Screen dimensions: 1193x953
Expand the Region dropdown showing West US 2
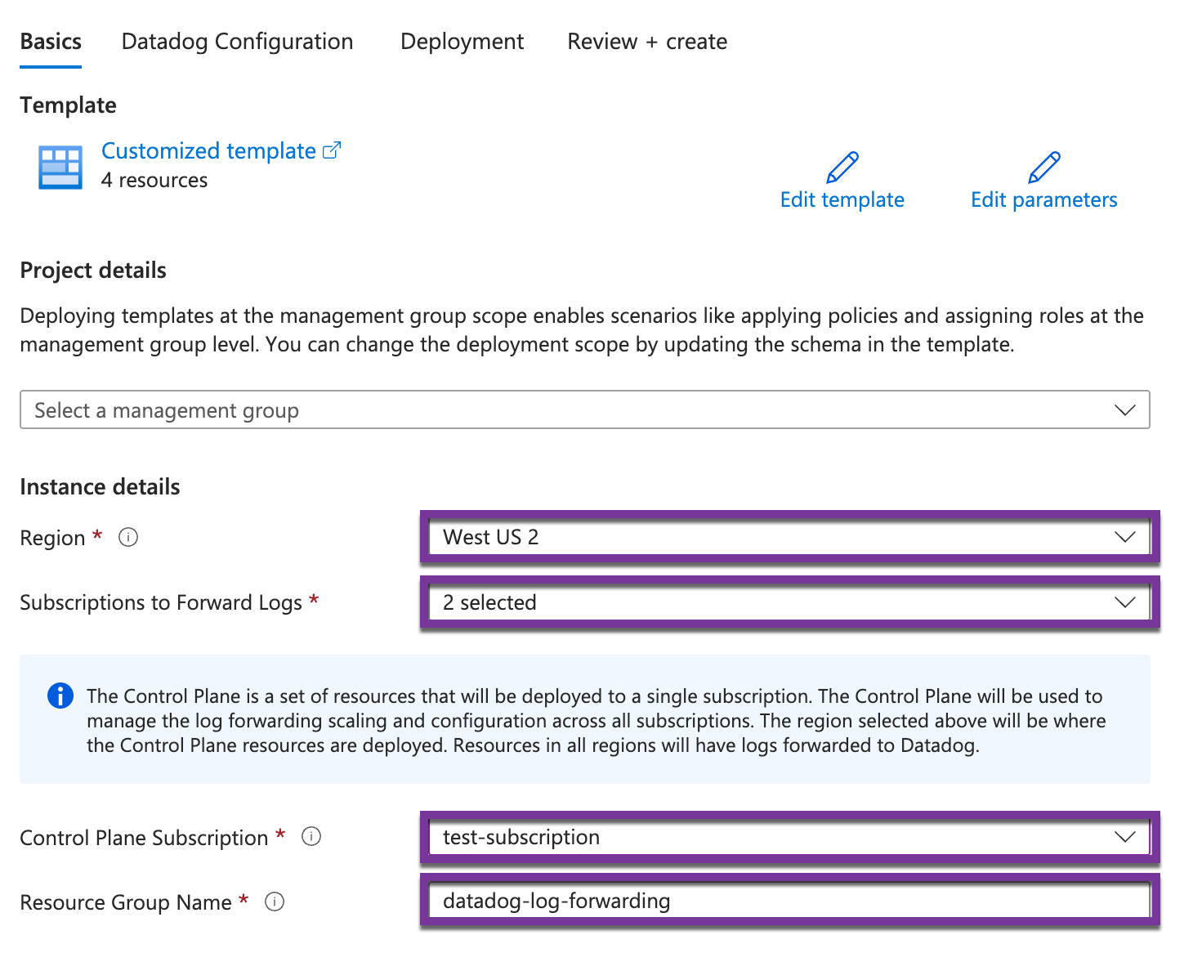pos(789,537)
